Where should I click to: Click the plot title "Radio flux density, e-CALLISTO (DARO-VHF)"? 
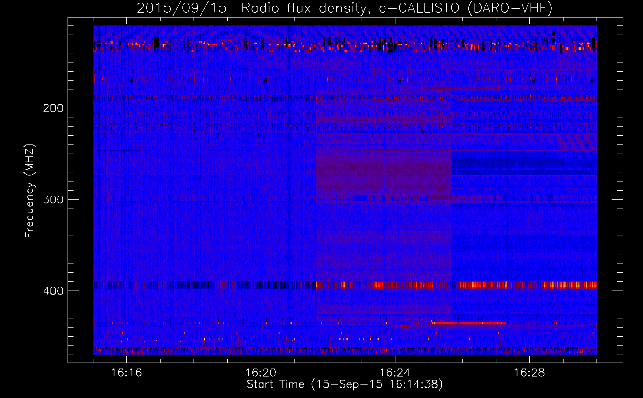(x=397, y=8)
